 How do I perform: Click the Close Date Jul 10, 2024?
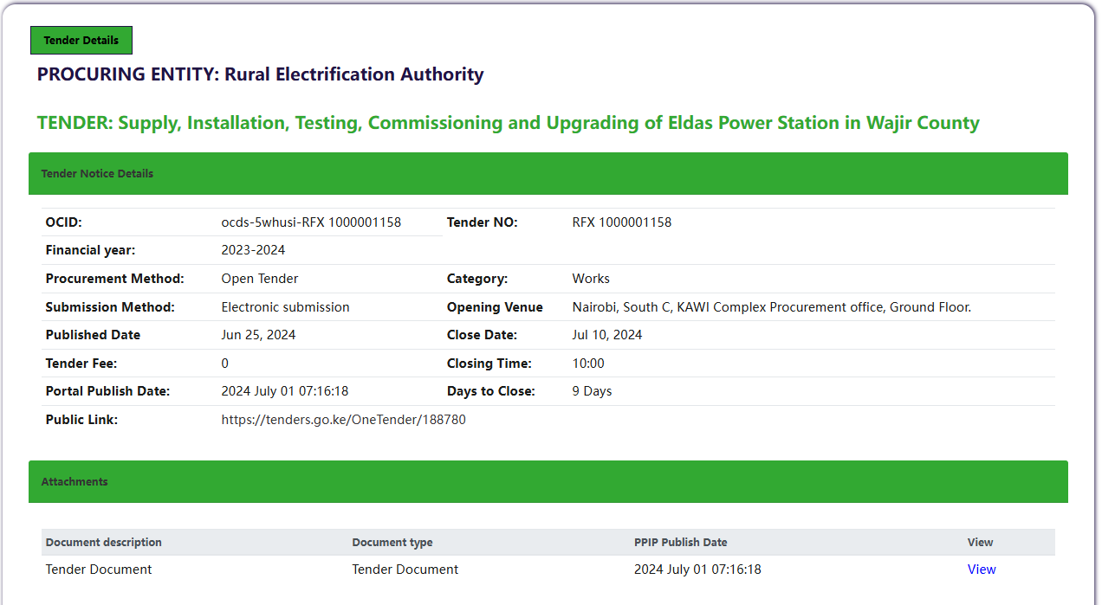[x=607, y=335]
